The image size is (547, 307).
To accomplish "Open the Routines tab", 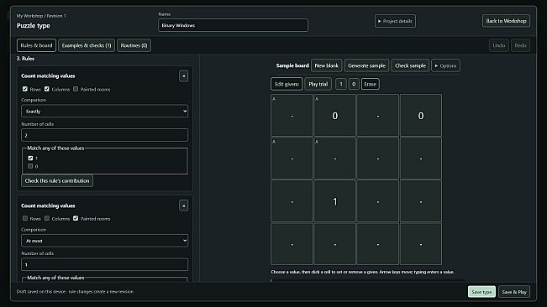I will point(134,45).
